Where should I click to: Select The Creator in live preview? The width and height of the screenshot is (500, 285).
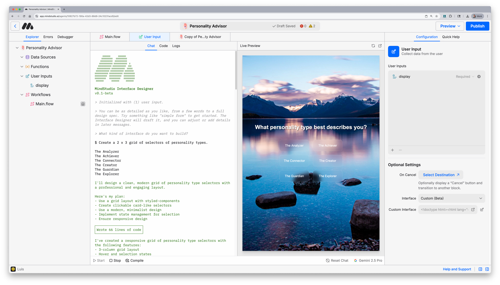click(327, 161)
